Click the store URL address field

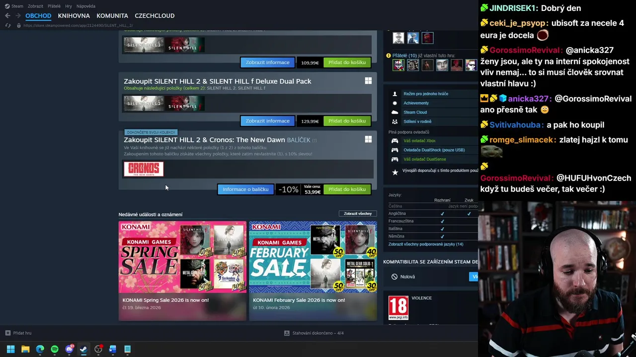pos(78,25)
